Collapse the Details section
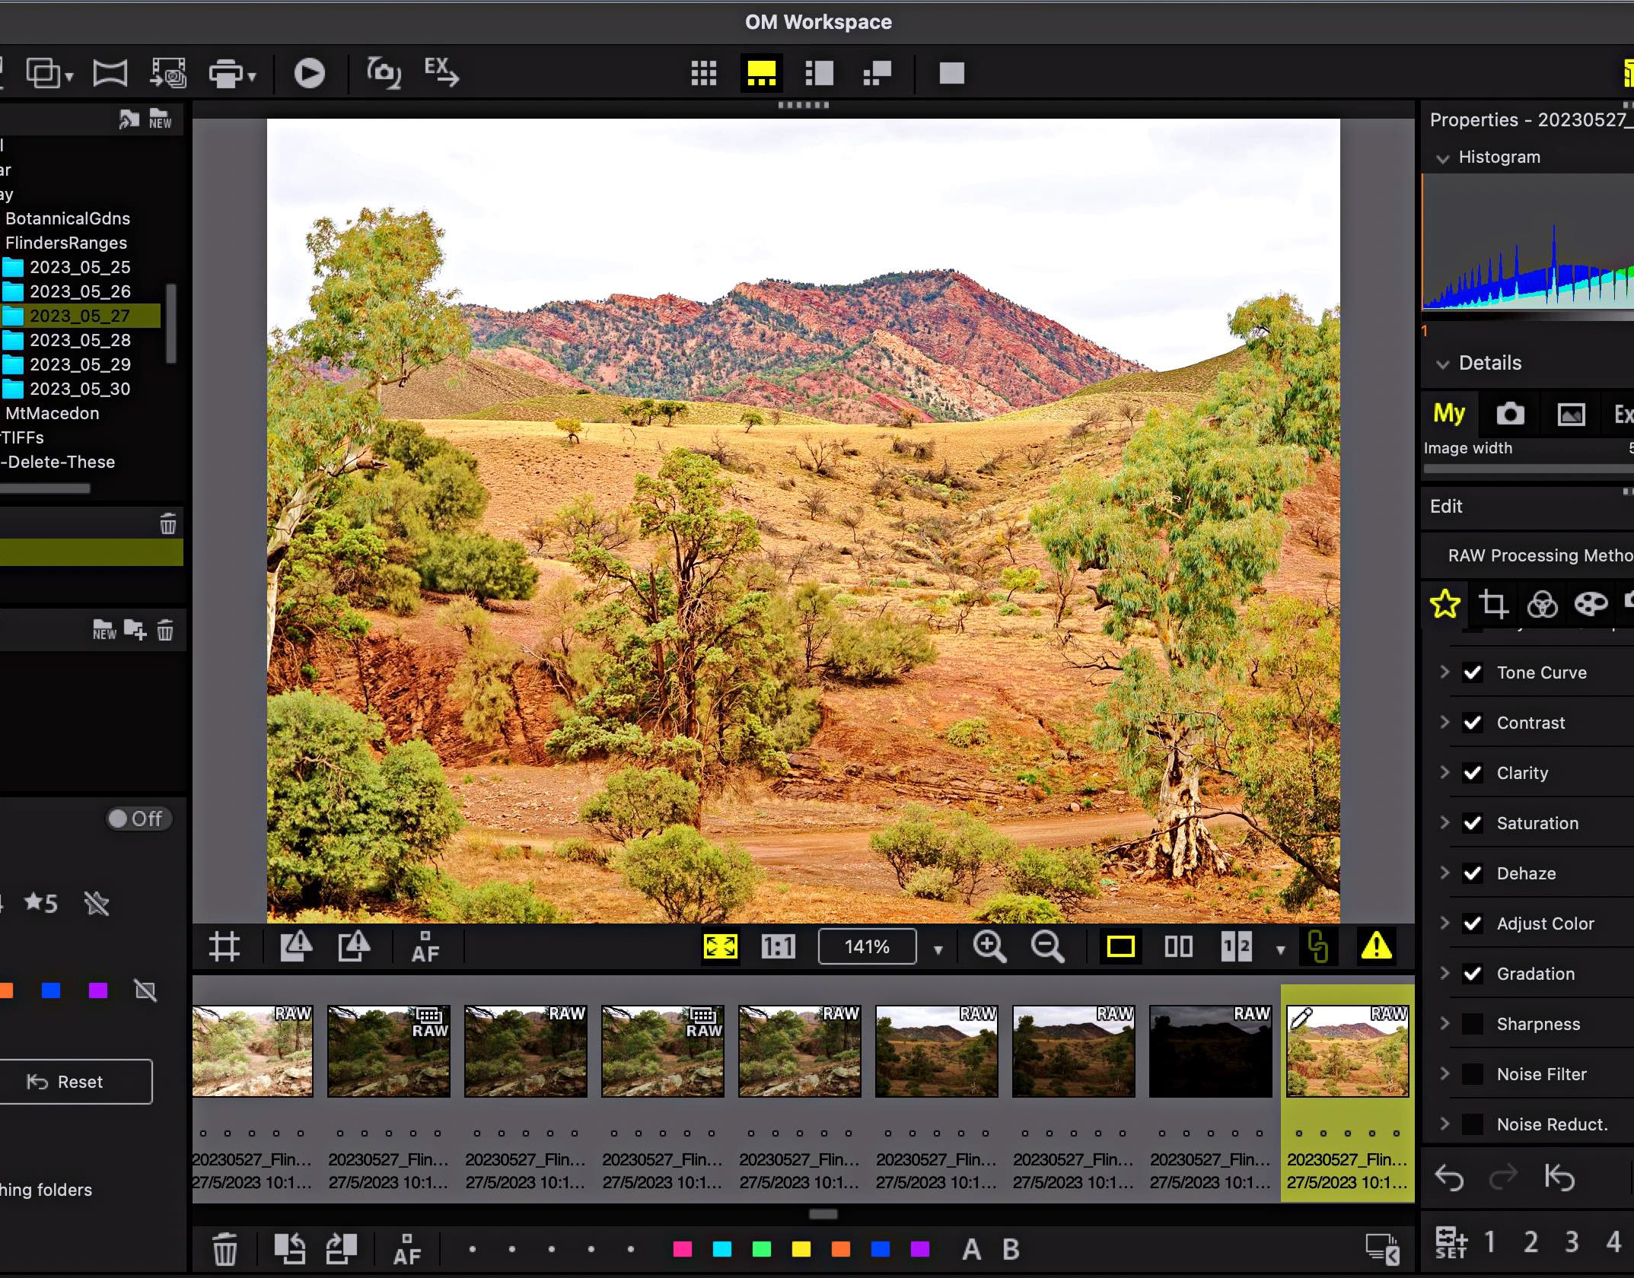1634x1278 pixels. pos(1441,364)
